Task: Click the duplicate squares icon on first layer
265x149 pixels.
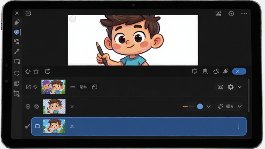Action: coord(95,87)
